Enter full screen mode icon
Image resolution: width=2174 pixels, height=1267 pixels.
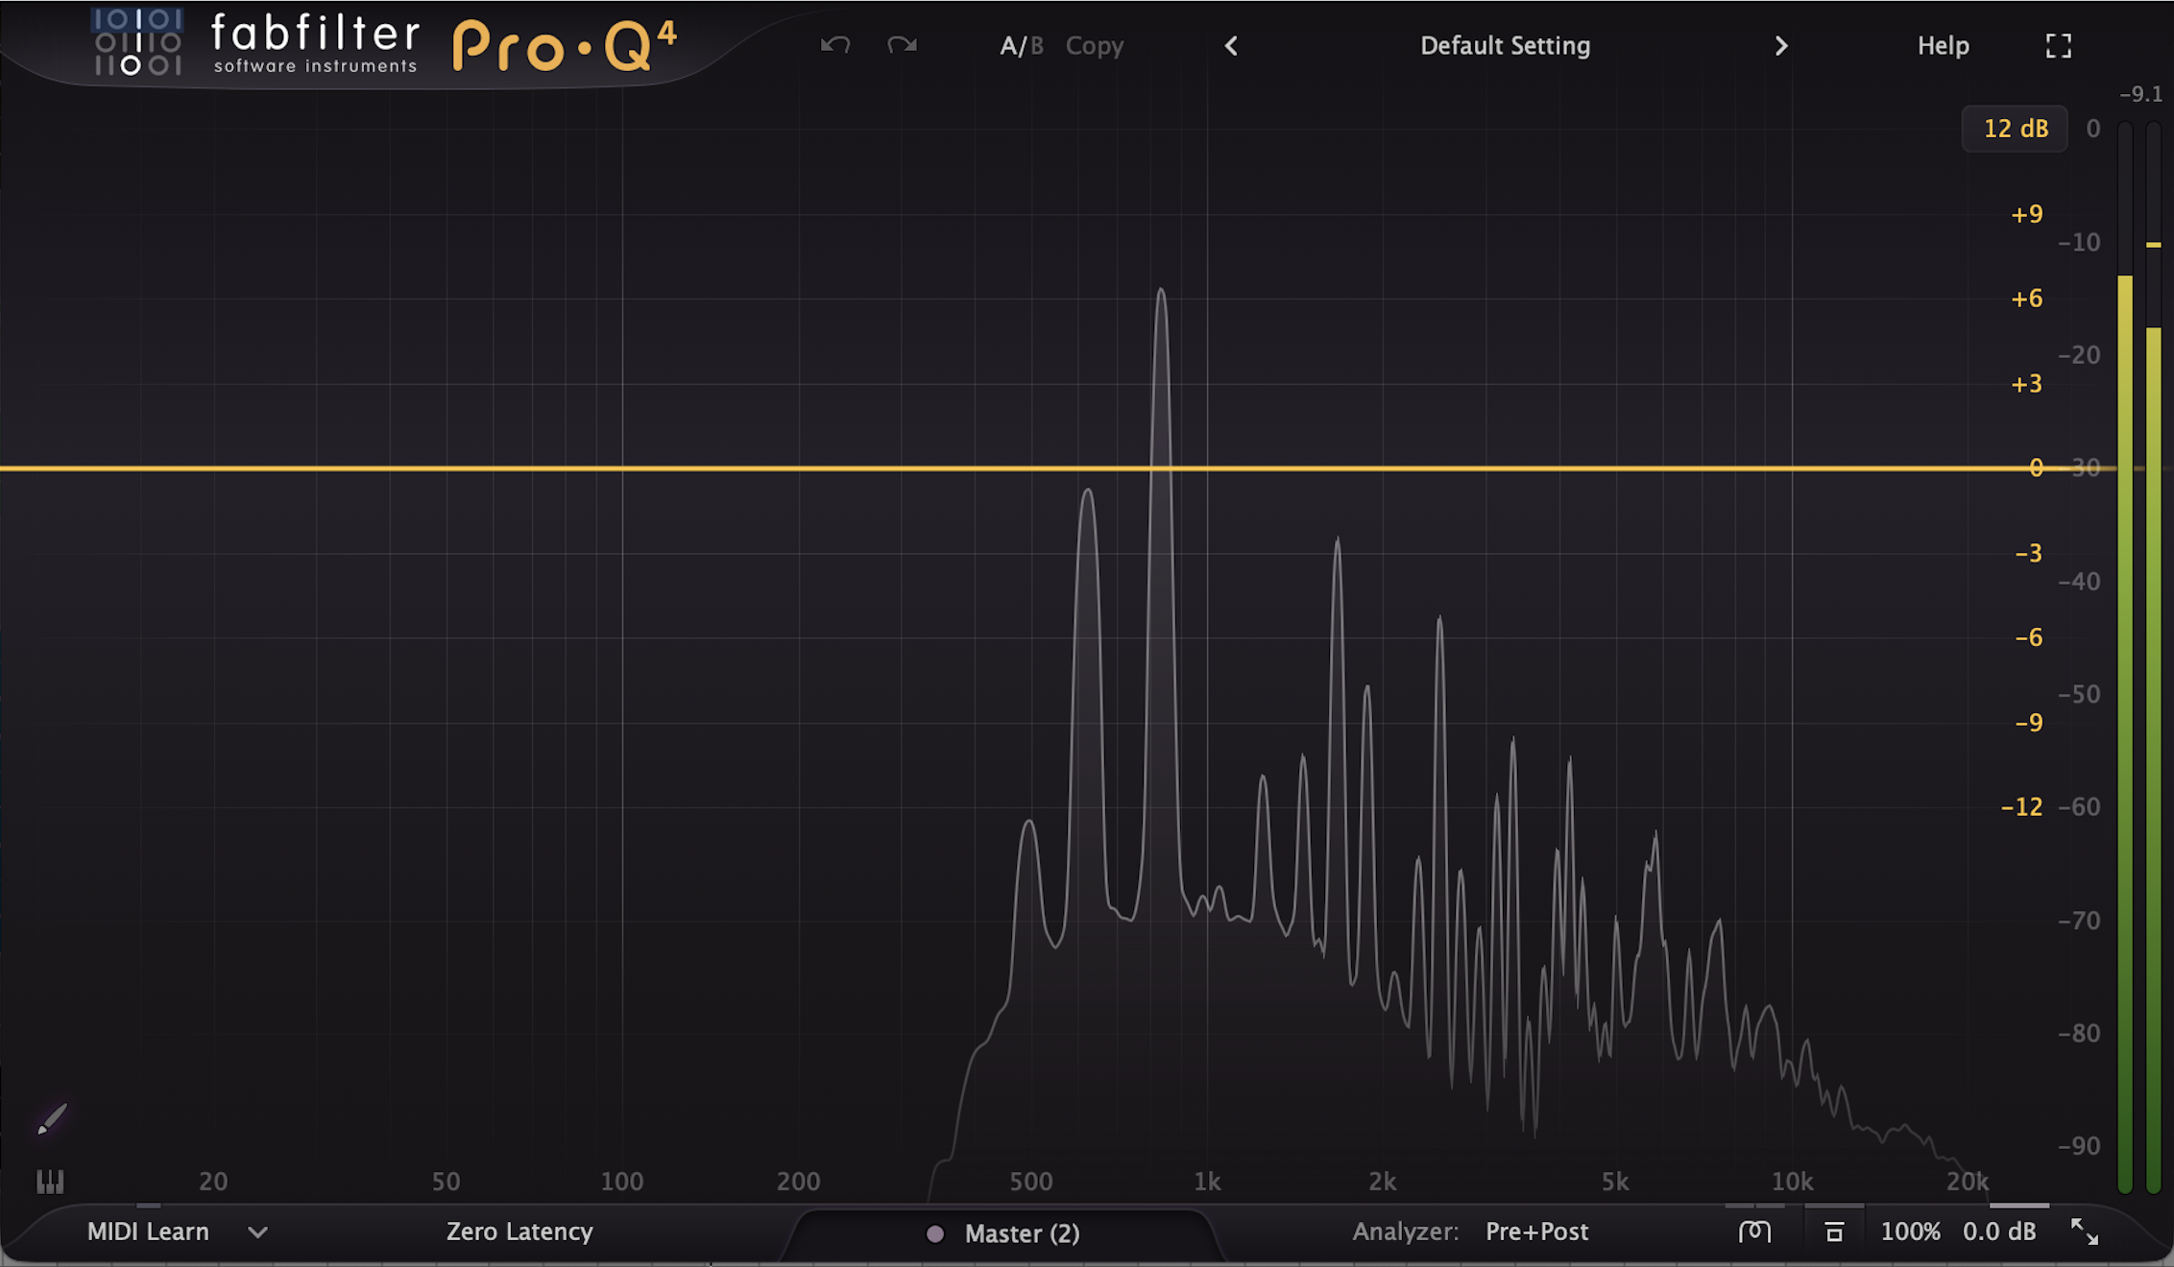point(2059,46)
